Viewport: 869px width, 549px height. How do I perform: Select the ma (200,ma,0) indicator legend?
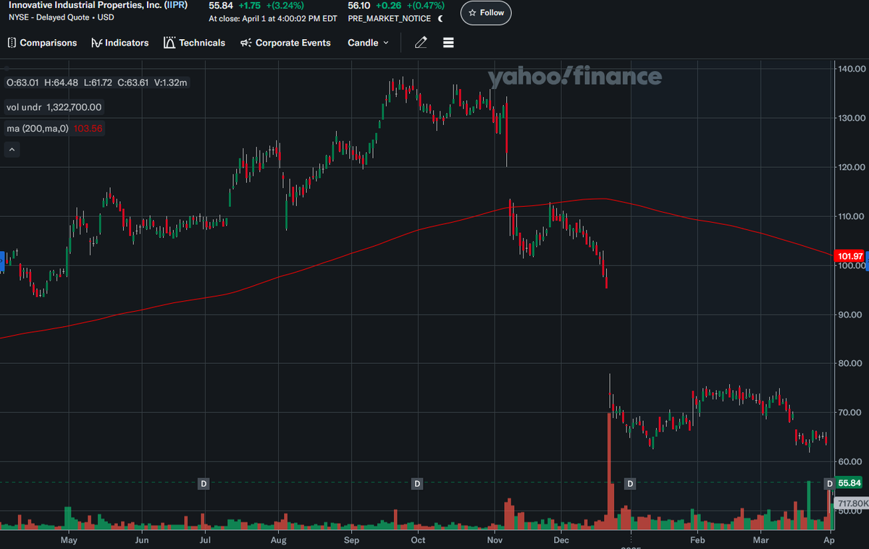point(54,128)
